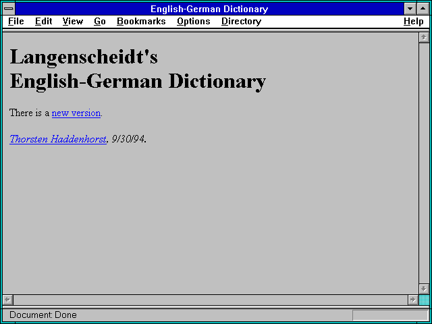Click the vertical scrollbar down arrow

click(424, 289)
